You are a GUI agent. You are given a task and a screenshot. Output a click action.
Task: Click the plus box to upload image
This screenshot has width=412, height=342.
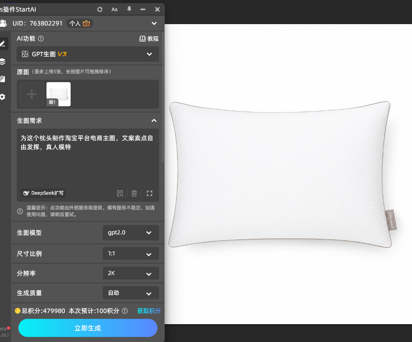pos(32,94)
